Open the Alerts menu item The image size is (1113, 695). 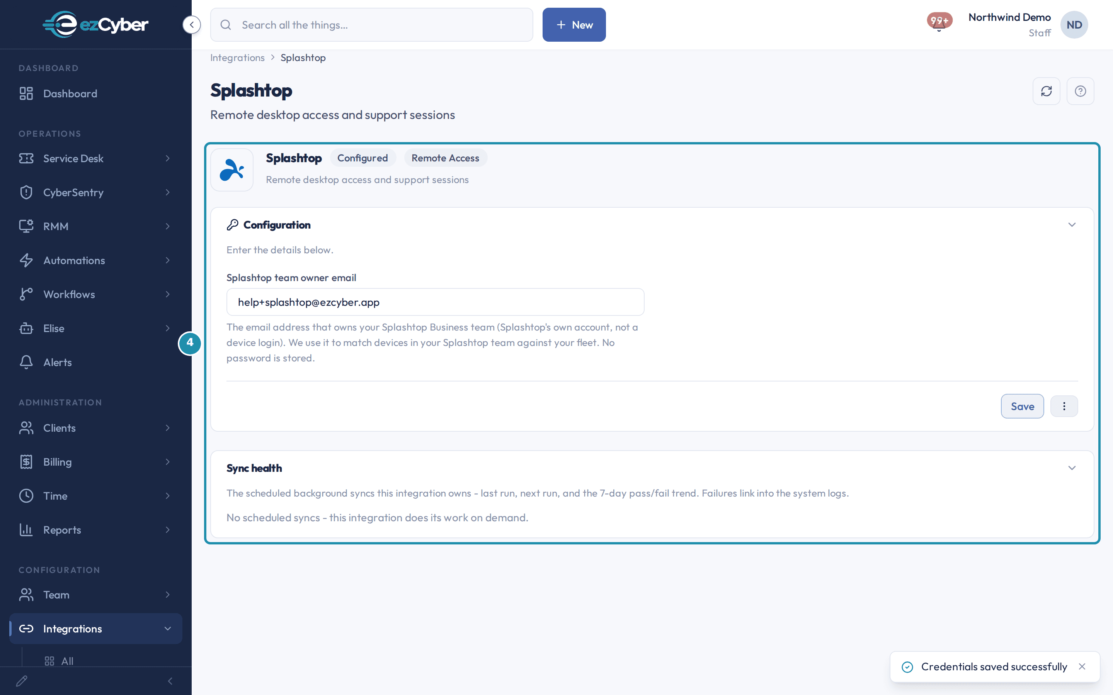point(96,362)
